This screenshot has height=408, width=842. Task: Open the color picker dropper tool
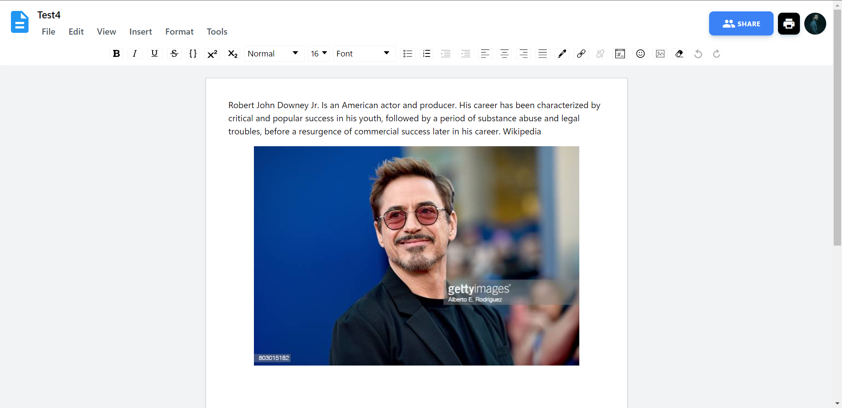coord(562,53)
